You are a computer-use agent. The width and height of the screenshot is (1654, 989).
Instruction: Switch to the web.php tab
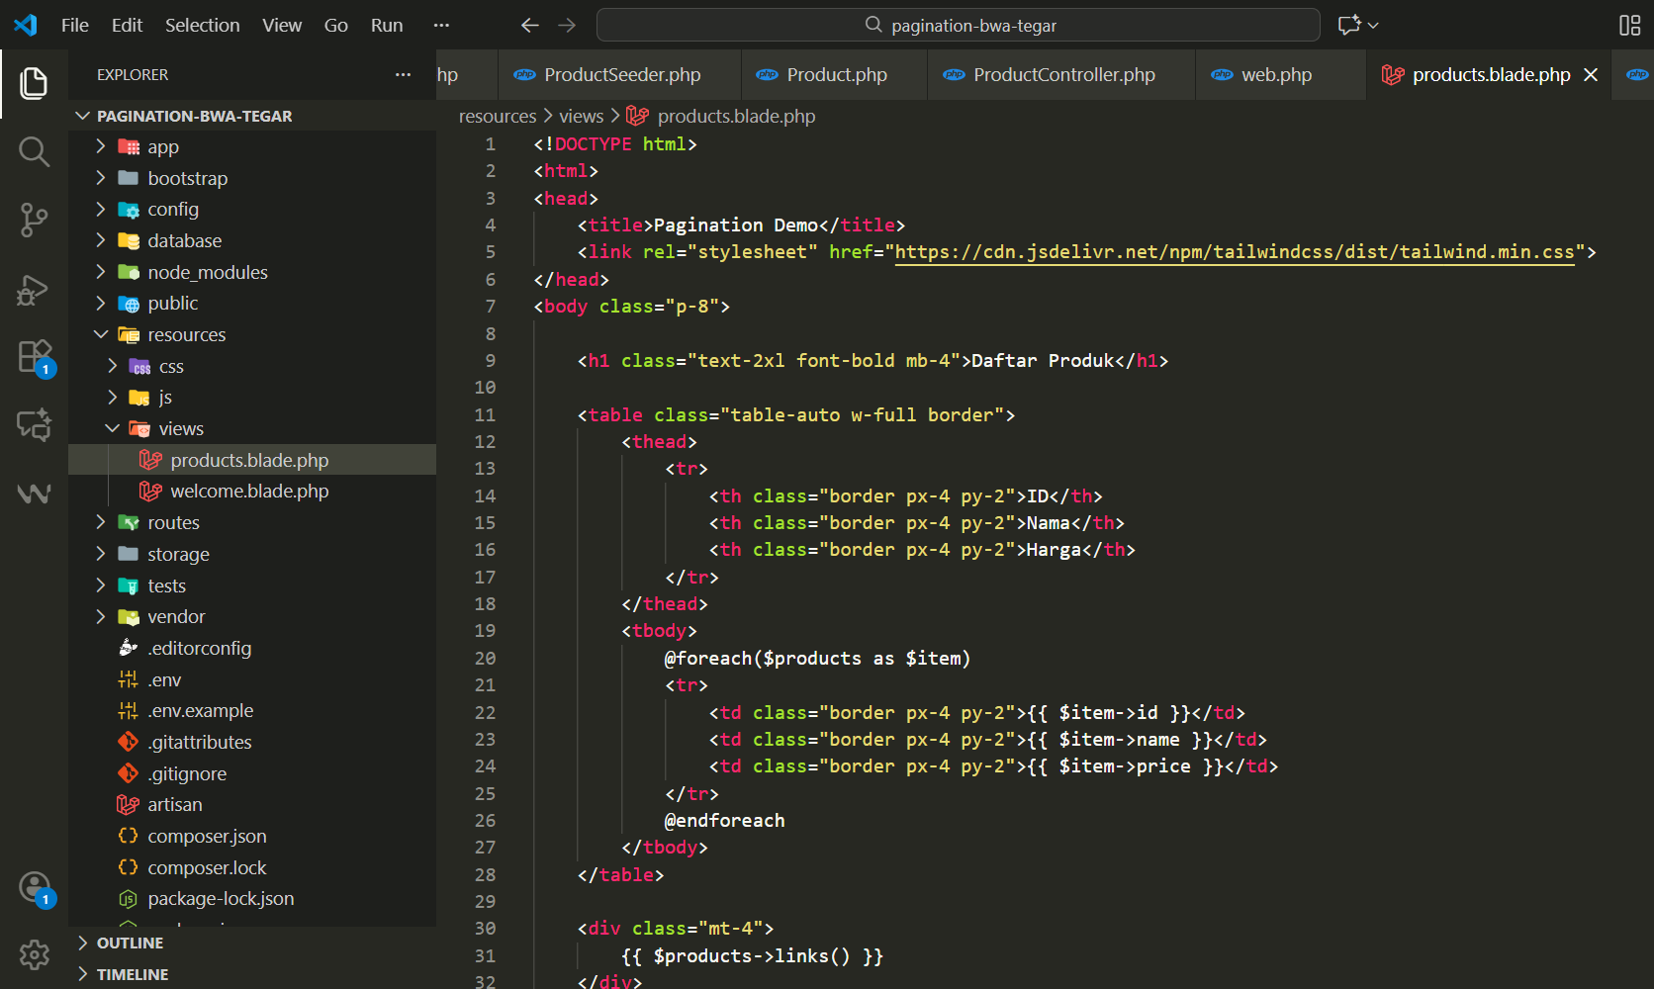1275,75
